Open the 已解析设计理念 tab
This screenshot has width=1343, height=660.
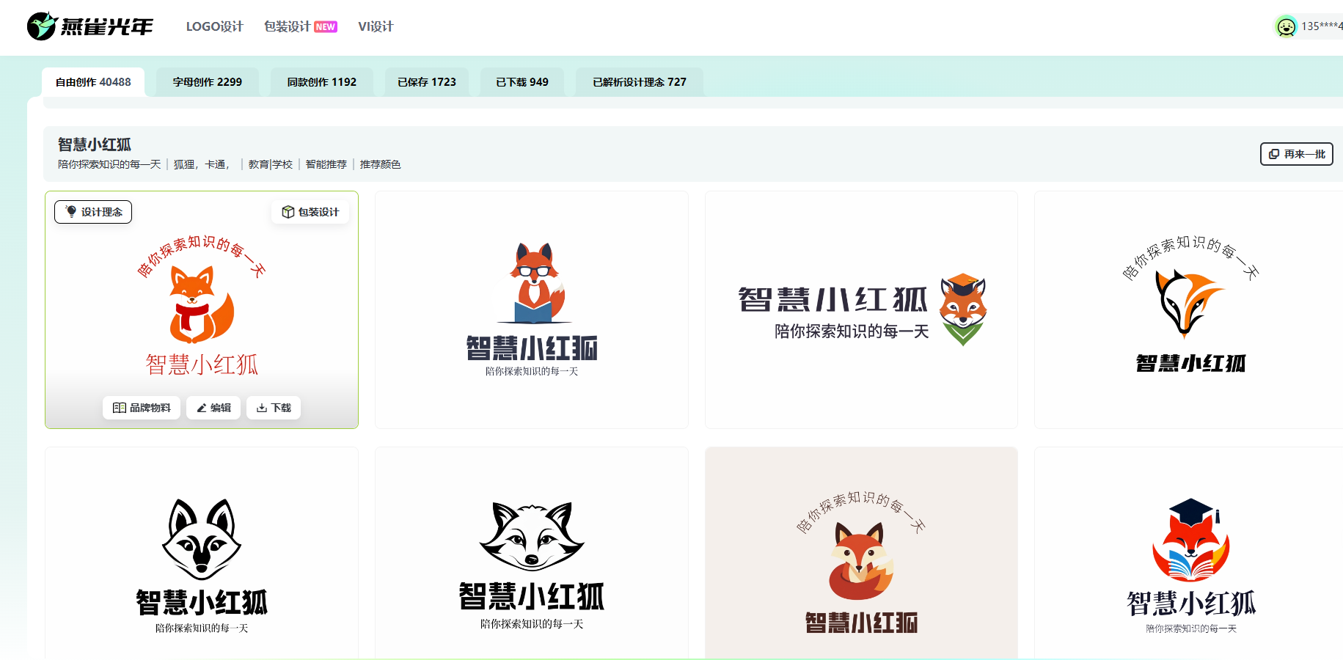[638, 82]
